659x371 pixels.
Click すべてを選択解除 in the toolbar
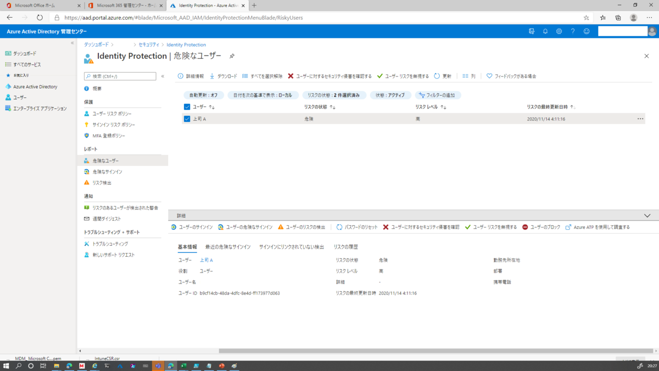tap(263, 76)
